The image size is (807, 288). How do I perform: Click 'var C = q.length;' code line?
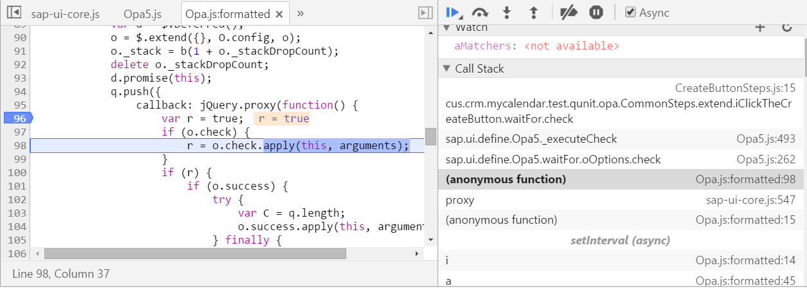(291, 213)
